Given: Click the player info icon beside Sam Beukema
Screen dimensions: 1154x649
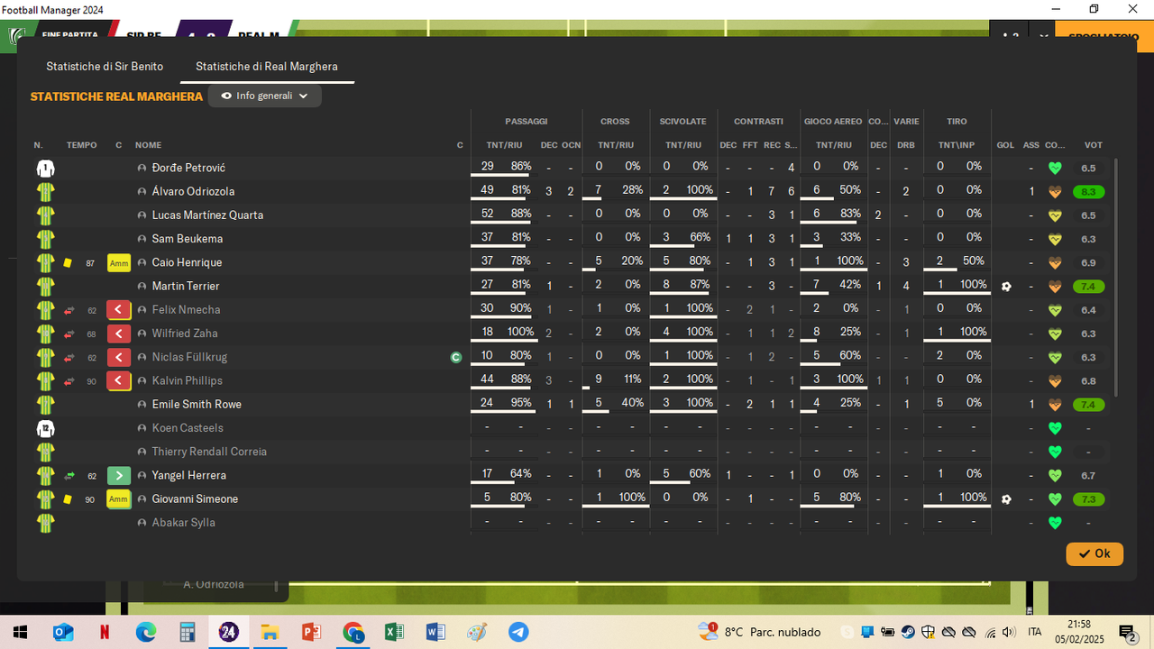Looking at the screenshot, I should (x=142, y=239).
